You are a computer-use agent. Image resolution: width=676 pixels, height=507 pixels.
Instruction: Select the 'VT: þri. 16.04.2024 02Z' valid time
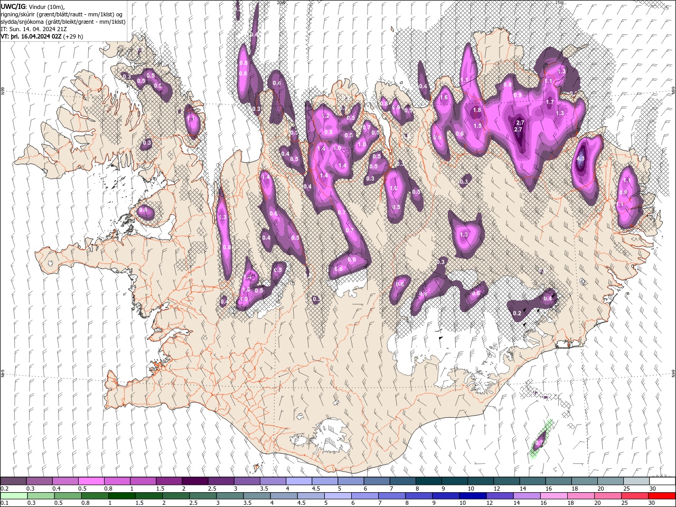tap(31, 36)
